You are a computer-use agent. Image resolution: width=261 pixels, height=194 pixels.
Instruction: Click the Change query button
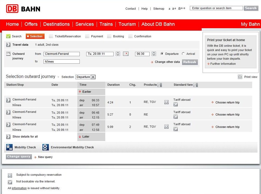(x=19, y=157)
